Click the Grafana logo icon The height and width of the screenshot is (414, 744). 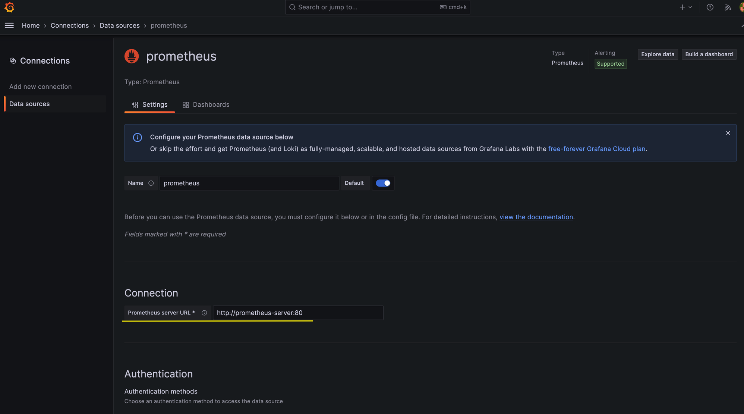coord(9,7)
